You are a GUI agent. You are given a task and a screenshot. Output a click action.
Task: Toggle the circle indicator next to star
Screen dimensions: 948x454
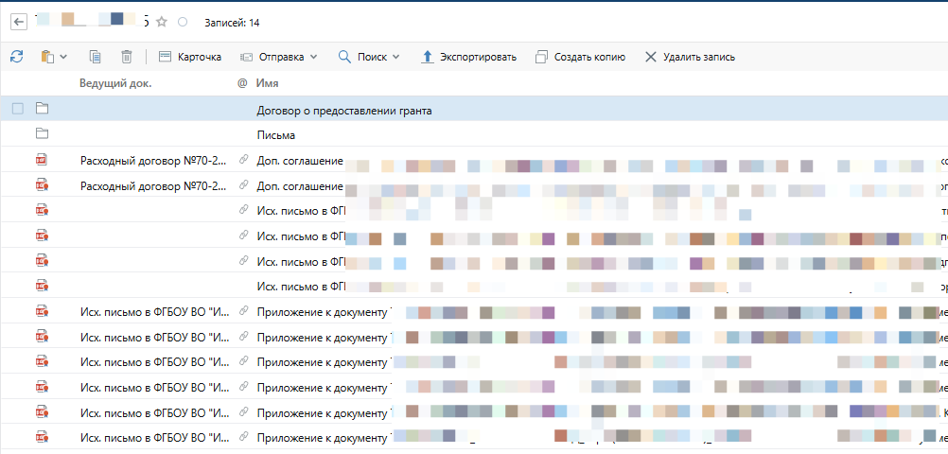tap(183, 21)
